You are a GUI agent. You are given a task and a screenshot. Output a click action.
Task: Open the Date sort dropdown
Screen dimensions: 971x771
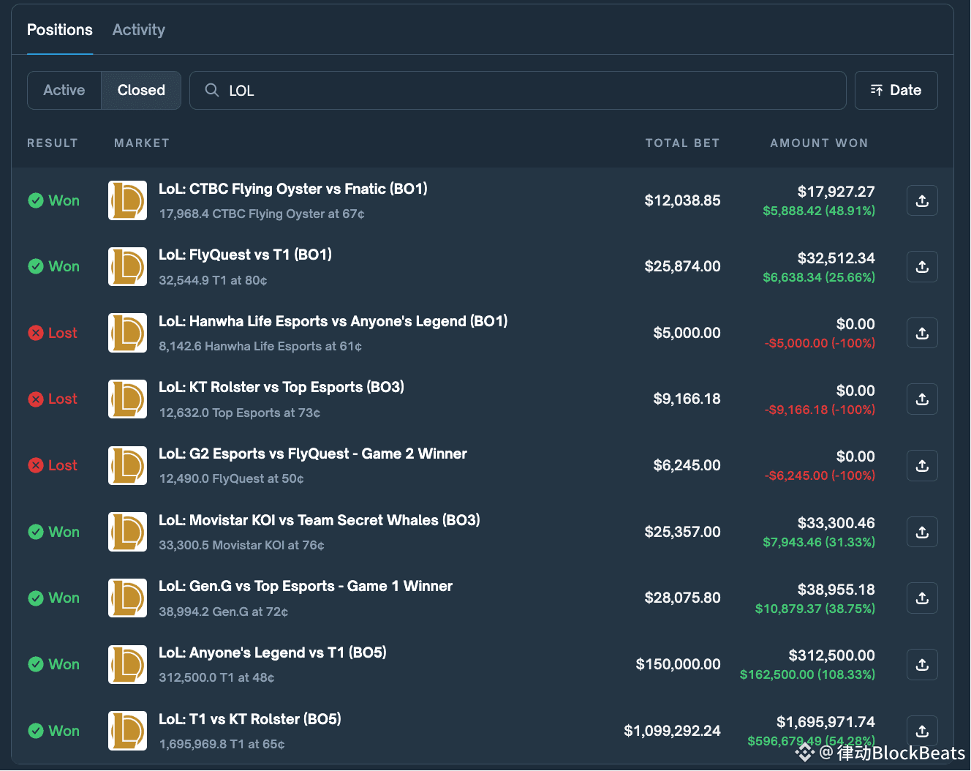click(x=896, y=90)
